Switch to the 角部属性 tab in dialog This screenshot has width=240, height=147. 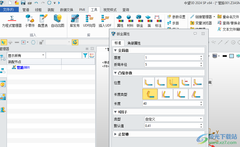point(134,43)
